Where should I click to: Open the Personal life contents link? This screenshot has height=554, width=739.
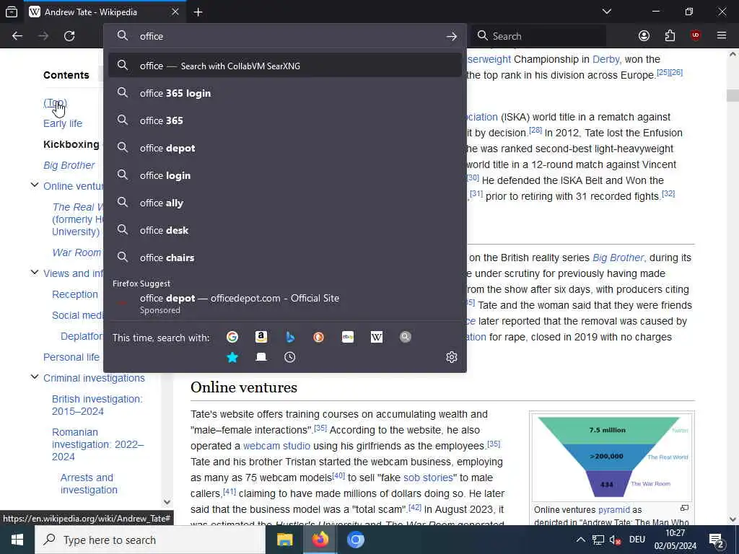tap(71, 357)
